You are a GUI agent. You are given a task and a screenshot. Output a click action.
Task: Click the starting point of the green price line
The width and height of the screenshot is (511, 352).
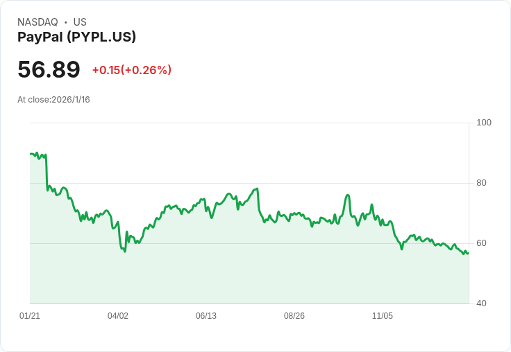pyautogui.click(x=31, y=154)
